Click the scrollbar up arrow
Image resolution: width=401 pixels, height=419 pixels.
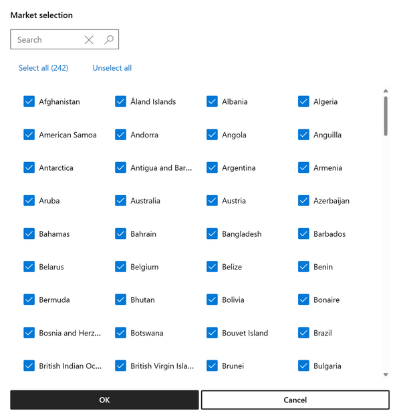386,91
